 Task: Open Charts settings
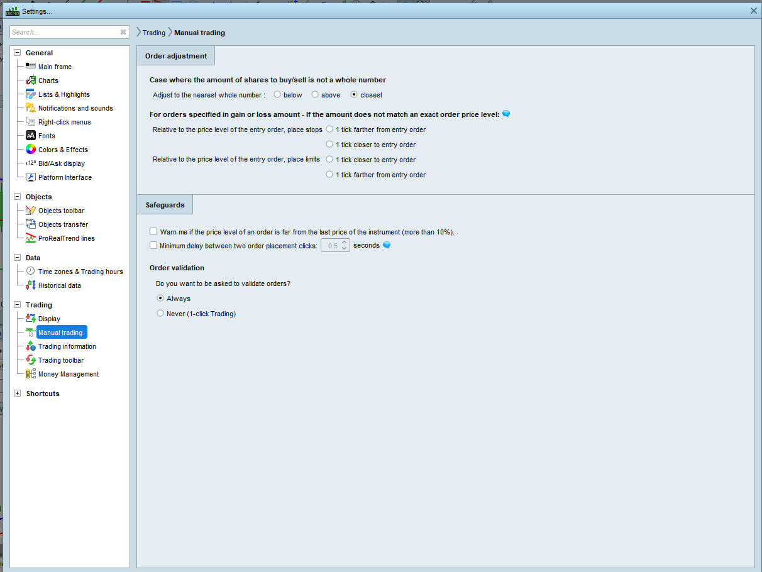tap(48, 80)
